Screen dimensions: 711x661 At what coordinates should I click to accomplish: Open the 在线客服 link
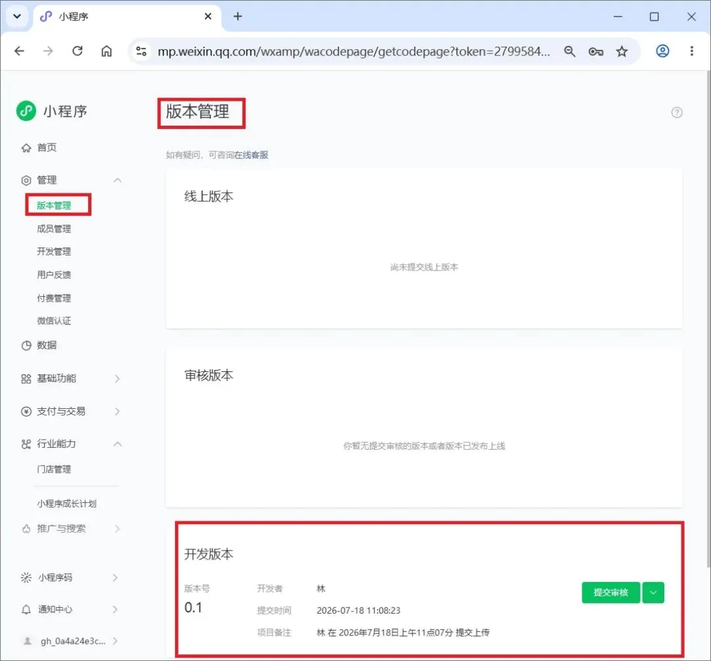tap(251, 155)
